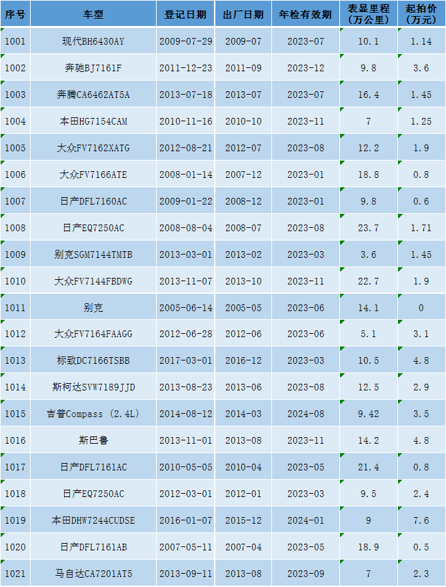Select starting price 0 in row 1011
This screenshot has height=587, width=446.
[x=421, y=306]
